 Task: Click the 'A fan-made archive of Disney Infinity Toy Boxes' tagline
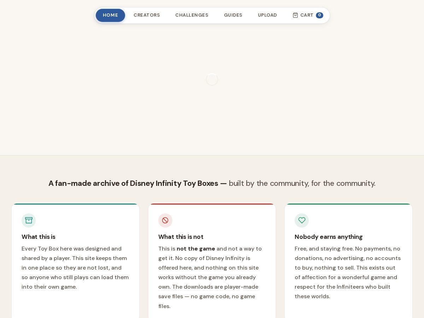tap(138, 183)
